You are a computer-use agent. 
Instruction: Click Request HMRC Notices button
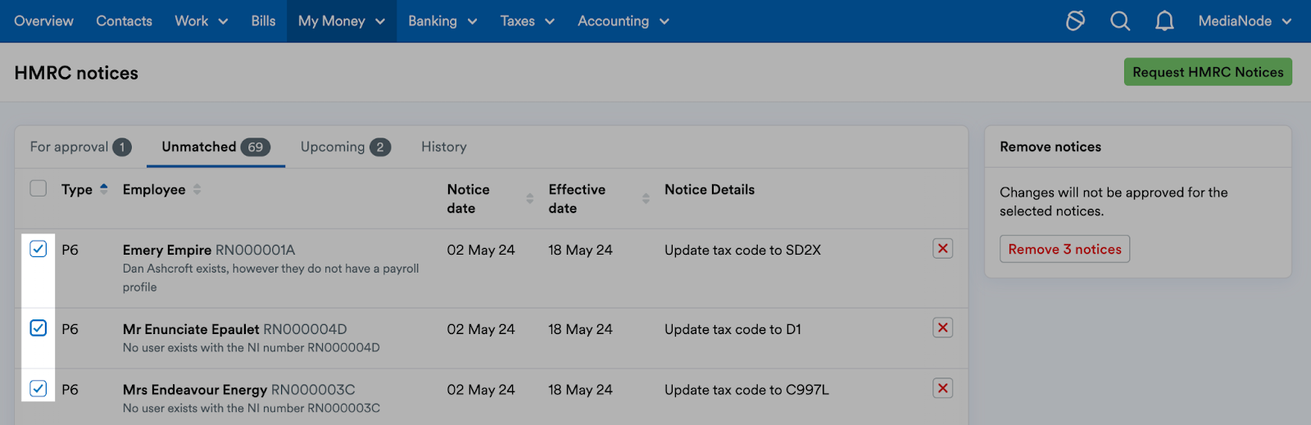[x=1208, y=72]
